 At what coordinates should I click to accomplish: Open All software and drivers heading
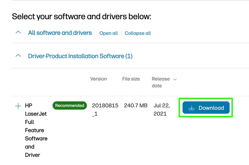(60, 33)
